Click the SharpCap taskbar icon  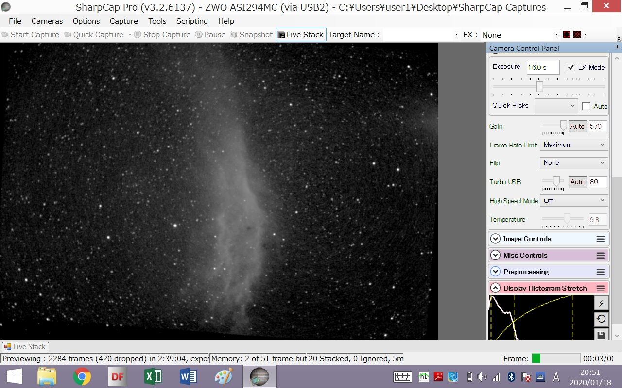coord(259,376)
